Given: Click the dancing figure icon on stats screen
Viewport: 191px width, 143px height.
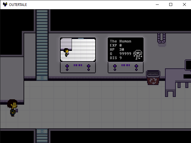Looking at the screenshot, I should [x=138, y=55].
